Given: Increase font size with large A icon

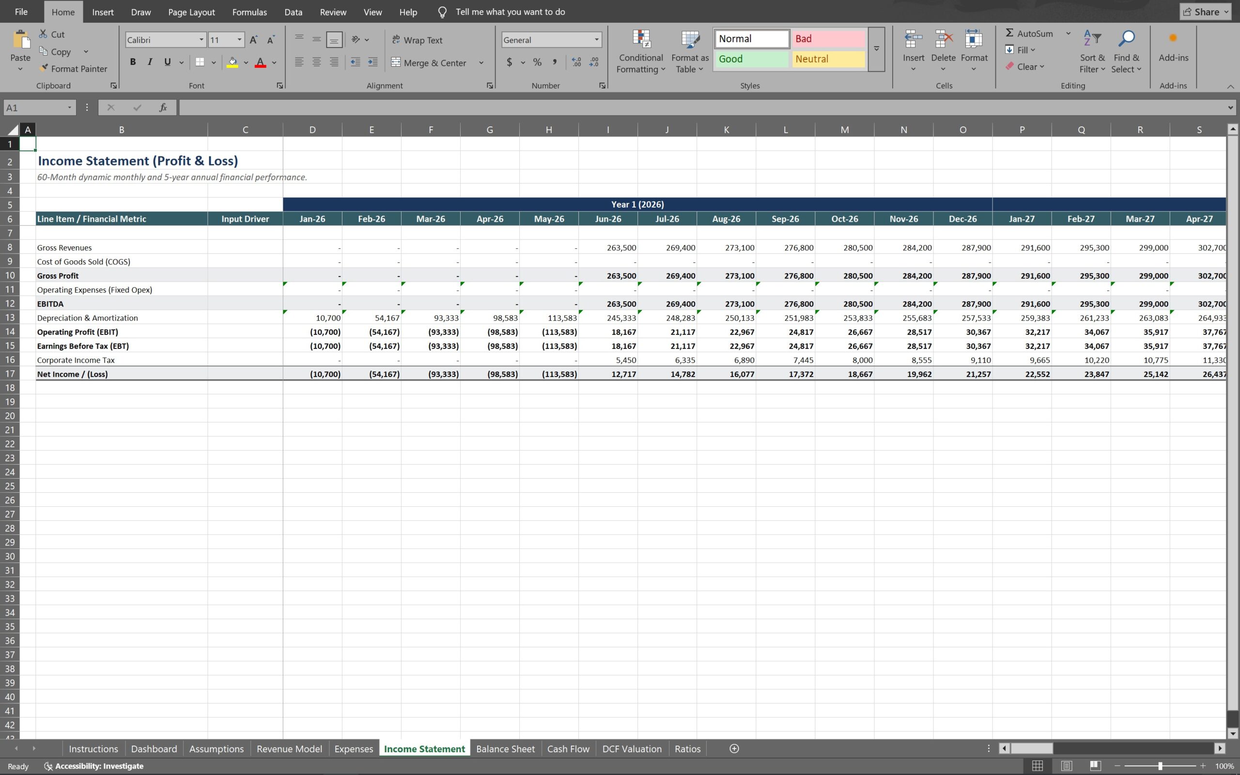Looking at the screenshot, I should click(253, 40).
